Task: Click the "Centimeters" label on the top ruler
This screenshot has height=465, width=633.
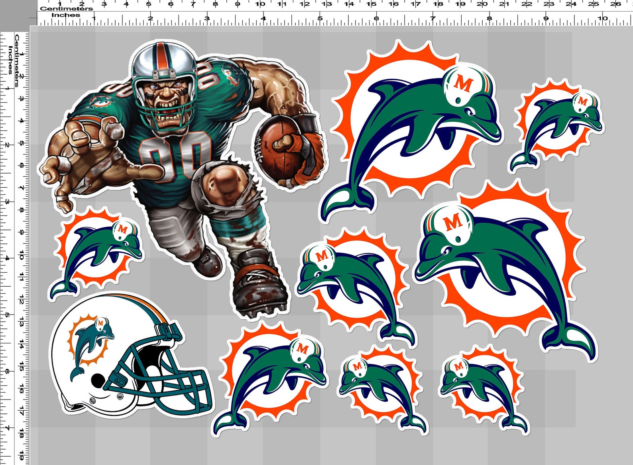Action: click(66, 8)
